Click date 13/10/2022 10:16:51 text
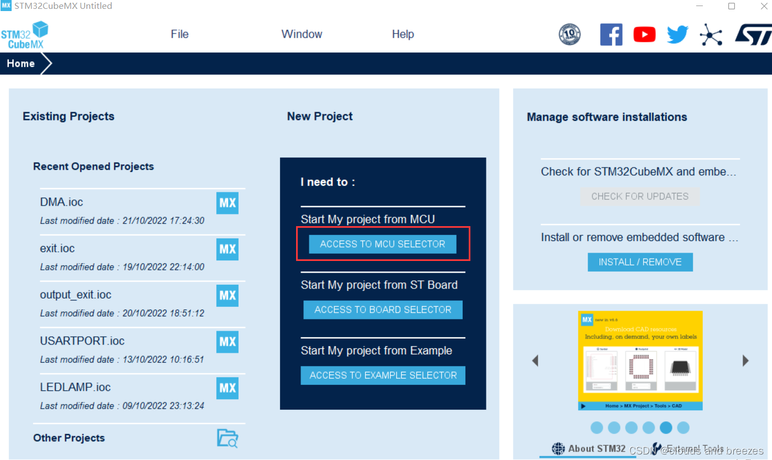Screen dimensions: 772x460 [163, 359]
